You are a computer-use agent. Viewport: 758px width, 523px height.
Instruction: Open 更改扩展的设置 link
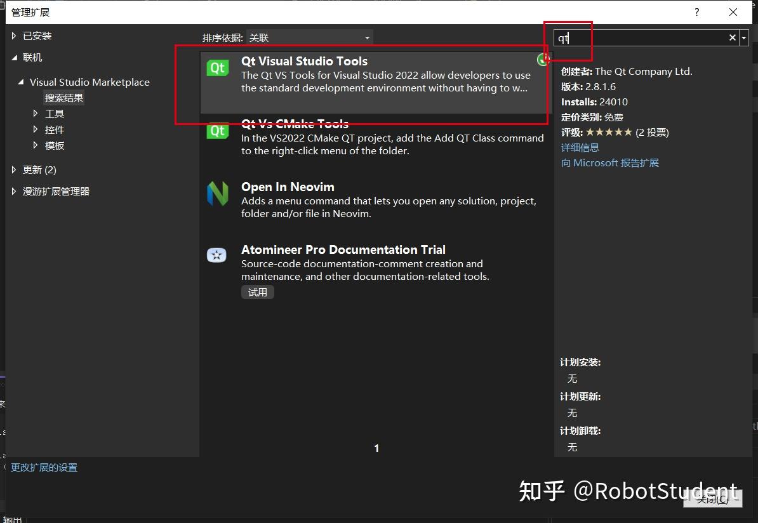(44, 467)
